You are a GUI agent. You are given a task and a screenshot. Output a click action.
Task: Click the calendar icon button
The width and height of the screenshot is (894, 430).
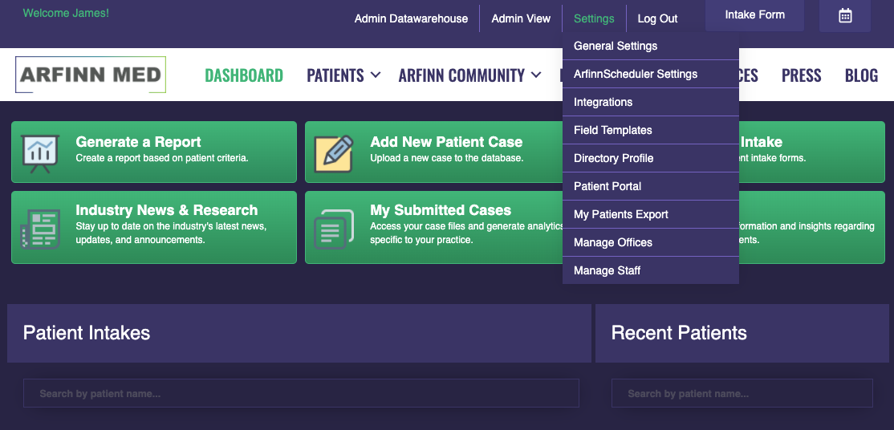(x=844, y=15)
